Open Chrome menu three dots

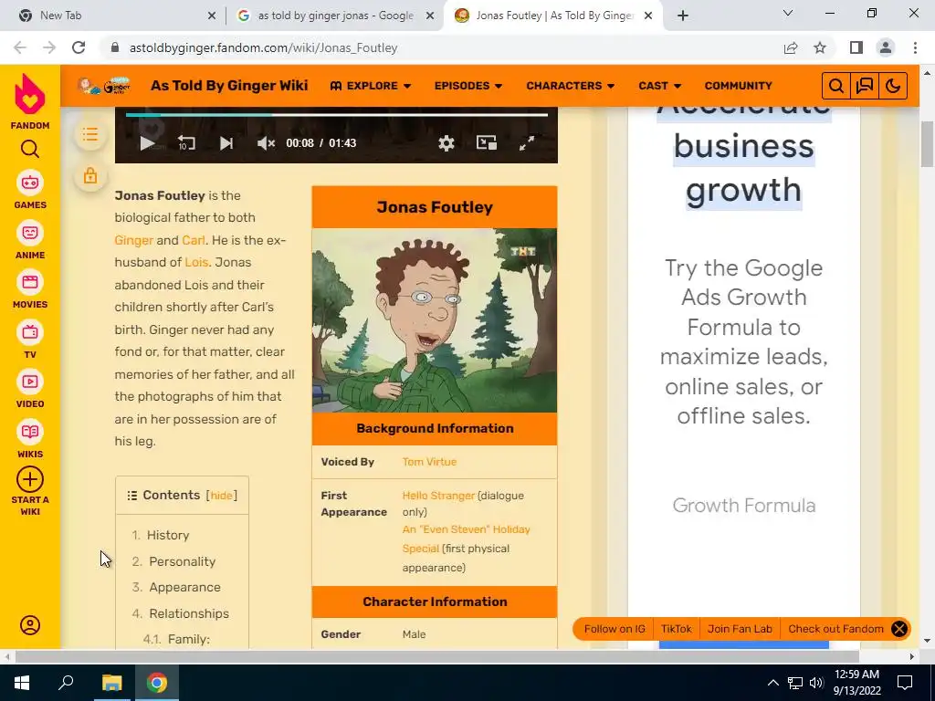tap(915, 47)
